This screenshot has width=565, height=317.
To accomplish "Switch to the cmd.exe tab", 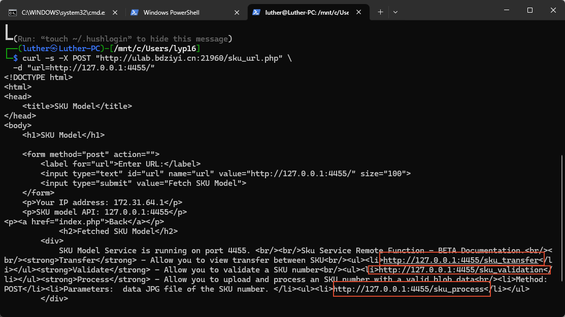I will click(63, 12).
